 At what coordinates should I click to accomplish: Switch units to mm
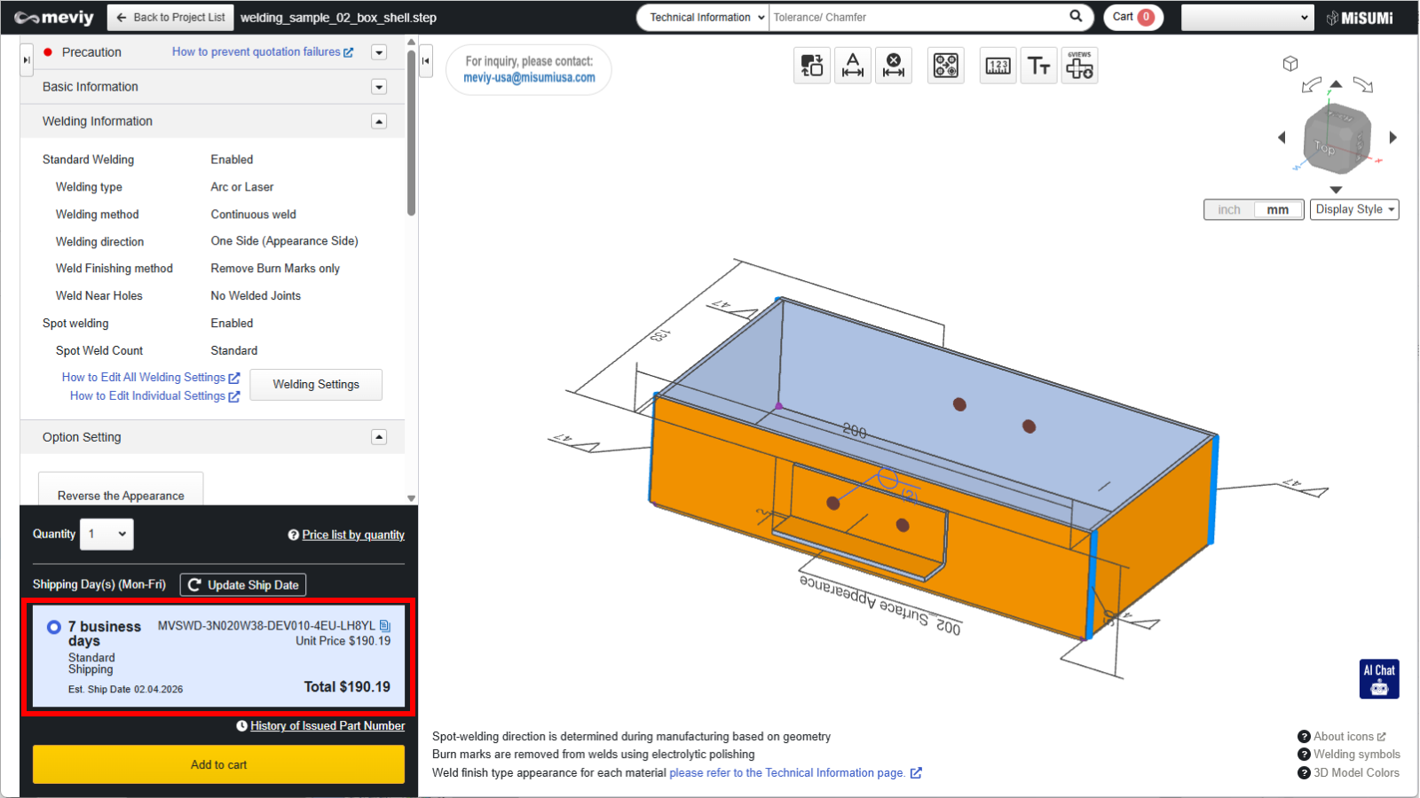(1277, 210)
